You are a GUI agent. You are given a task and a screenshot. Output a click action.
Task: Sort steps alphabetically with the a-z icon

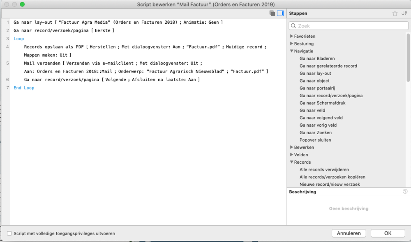click(404, 14)
